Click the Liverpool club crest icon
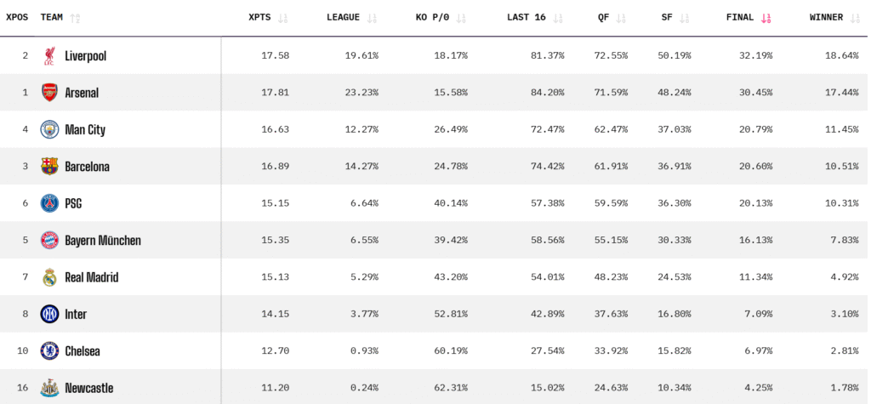 point(49,55)
